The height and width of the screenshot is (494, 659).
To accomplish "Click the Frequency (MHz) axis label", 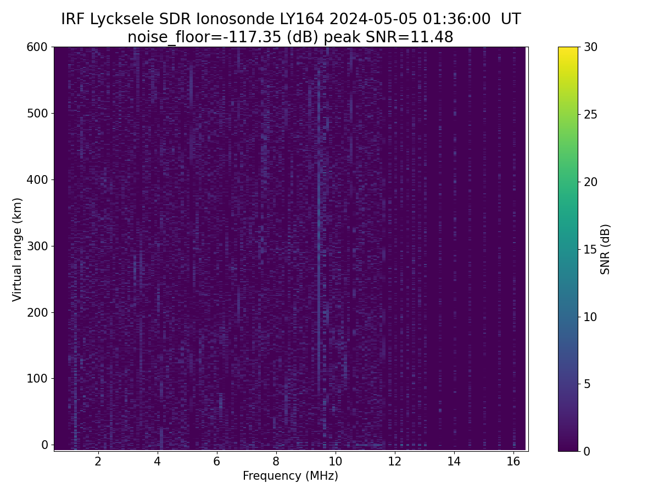I will click(291, 476).
